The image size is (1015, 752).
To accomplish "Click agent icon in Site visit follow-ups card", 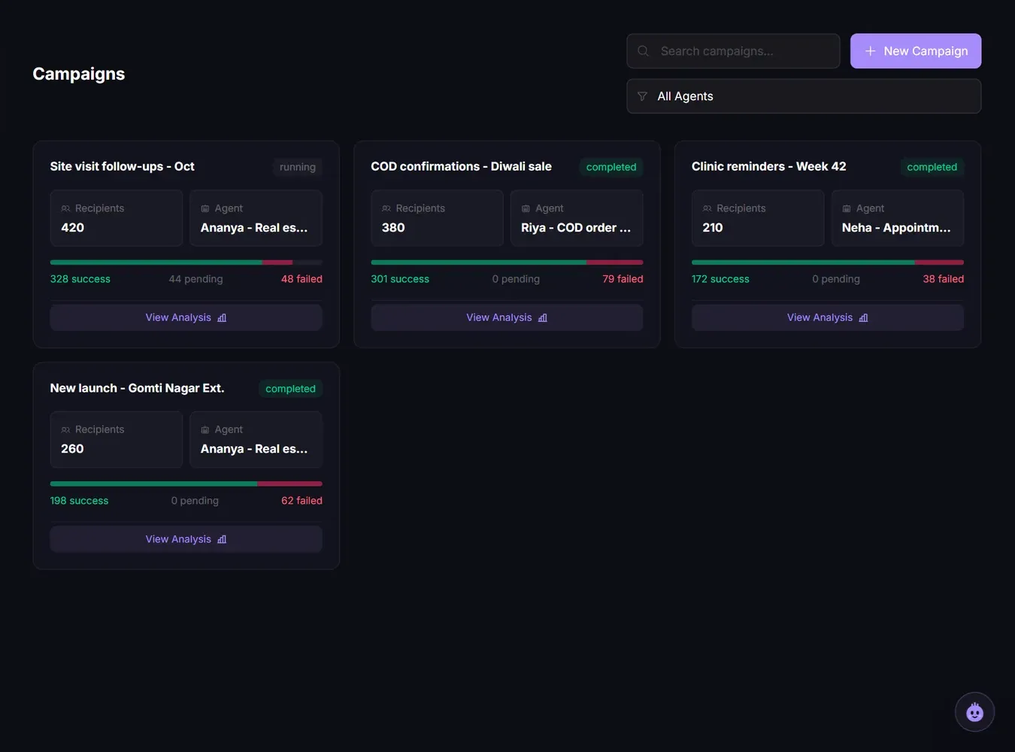I will coord(205,208).
